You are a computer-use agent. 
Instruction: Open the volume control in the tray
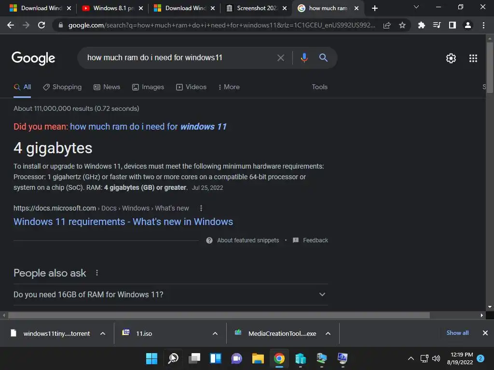436,358
